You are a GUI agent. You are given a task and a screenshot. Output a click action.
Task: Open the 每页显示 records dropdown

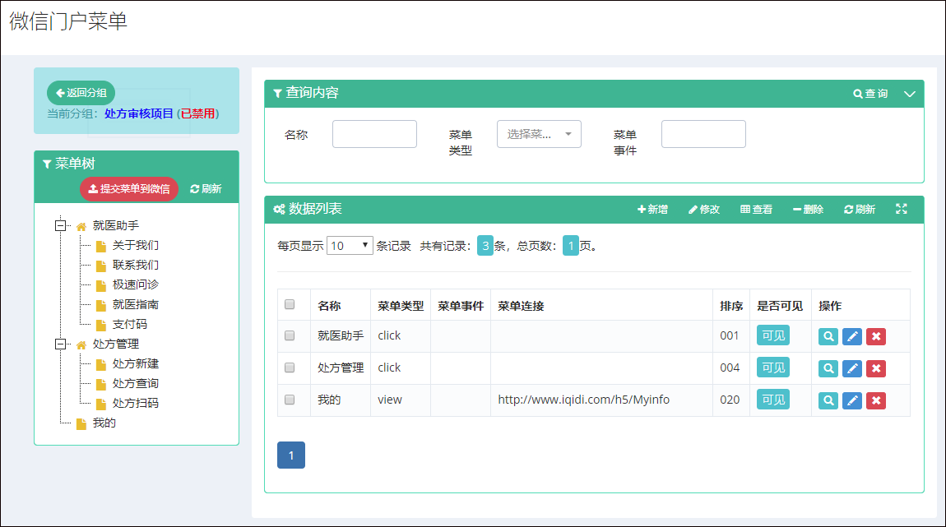tap(350, 245)
